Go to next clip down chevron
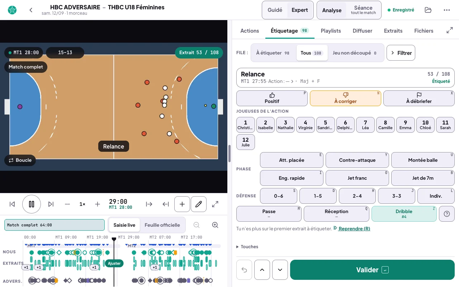459x287 pixels. 280,270
